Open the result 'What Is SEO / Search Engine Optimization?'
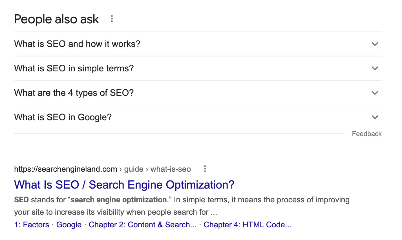 pyautogui.click(x=124, y=185)
